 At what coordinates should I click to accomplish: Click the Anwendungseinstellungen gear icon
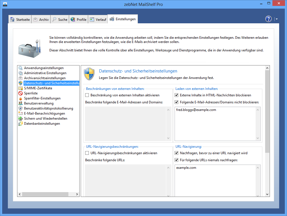pos(20,68)
